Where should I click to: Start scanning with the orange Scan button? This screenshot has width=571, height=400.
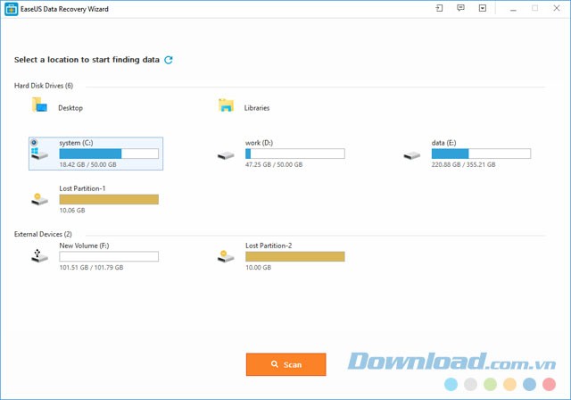click(x=285, y=364)
